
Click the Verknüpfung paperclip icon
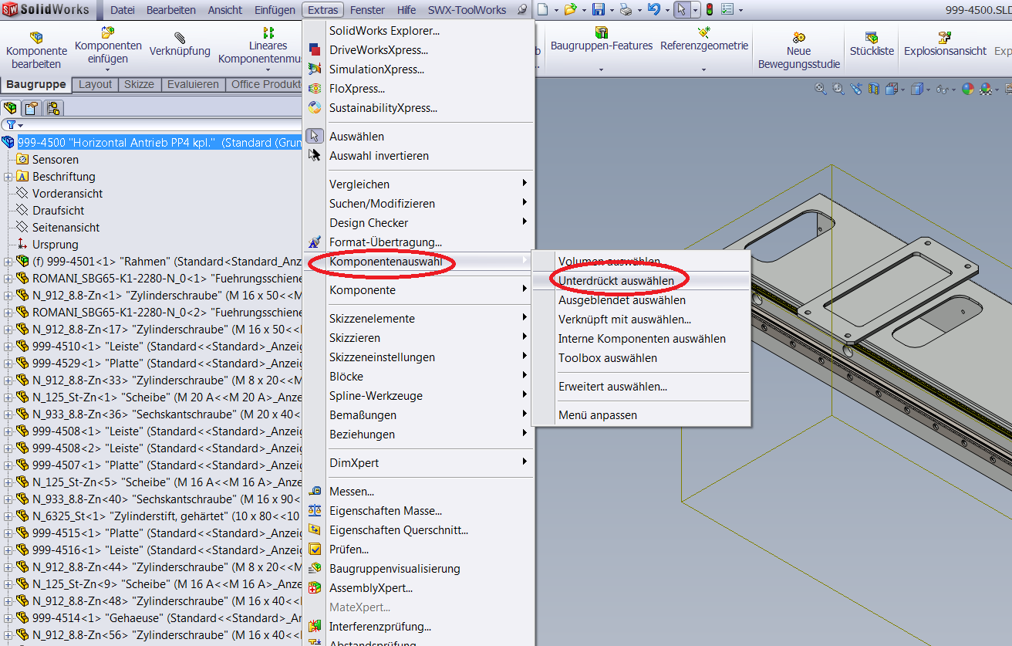[x=180, y=37]
